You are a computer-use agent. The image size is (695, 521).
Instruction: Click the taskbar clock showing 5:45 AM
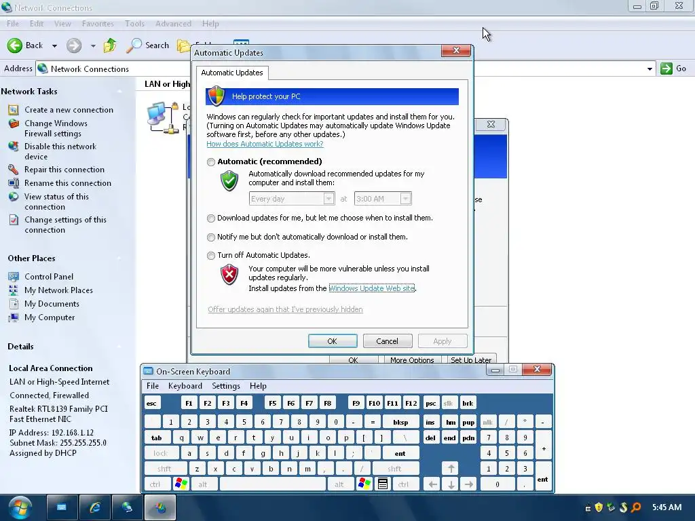click(x=666, y=507)
